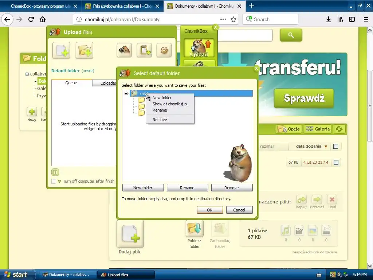The width and height of the screenshot is (373, 280).
Task: Open the Firefox library icon
Action: click(x=340, y=20)
